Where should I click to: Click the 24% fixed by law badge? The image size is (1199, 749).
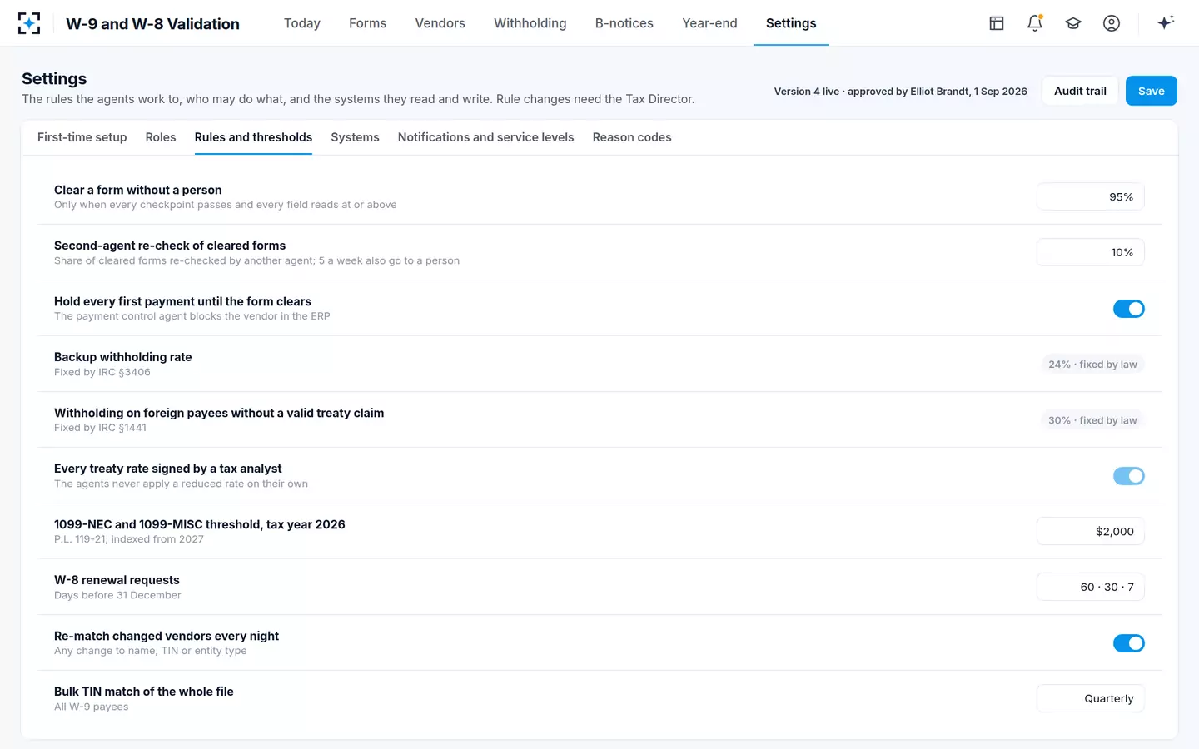point(1092,365)
